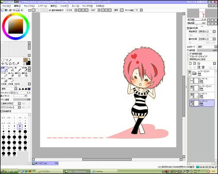Select the binary pen tool
The width and height of the screenshot is (218, 174).
[x=11, y=80]
